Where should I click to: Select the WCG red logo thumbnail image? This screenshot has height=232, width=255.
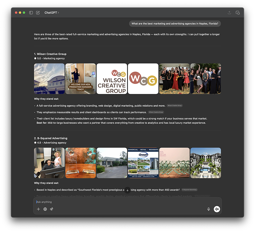point(143,78)
